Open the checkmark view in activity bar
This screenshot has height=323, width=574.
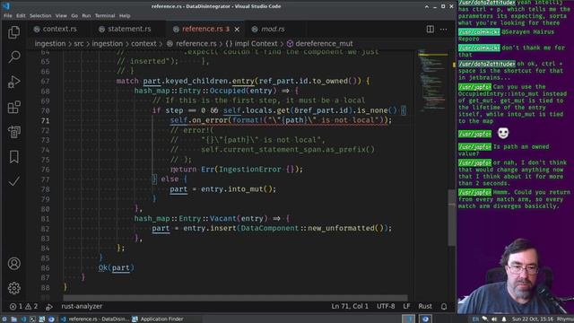tap(14, 181)
